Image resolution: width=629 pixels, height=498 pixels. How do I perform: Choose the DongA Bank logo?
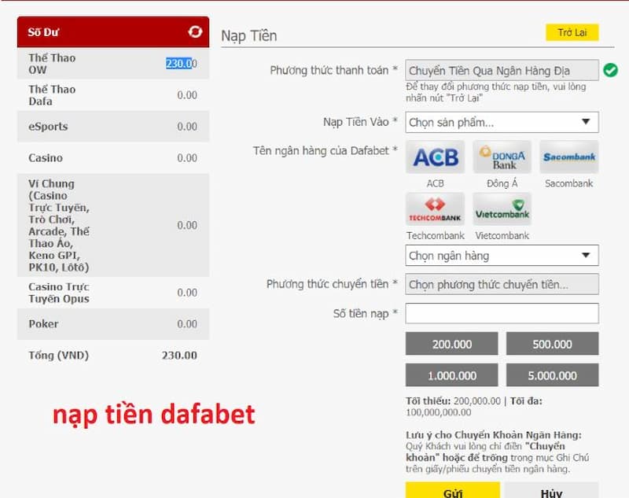(502, 157)
